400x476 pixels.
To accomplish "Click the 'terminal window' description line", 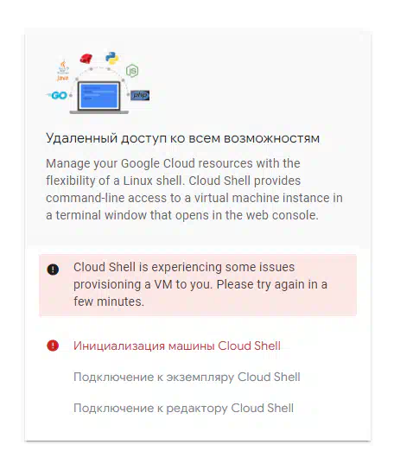I will (182, 215).
